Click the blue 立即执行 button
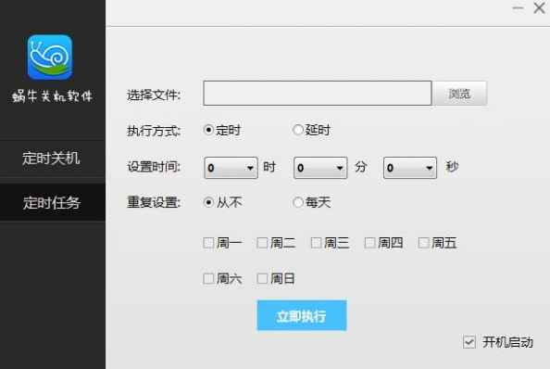Screen dimensions: 550x369 click(x=302, y=315)
